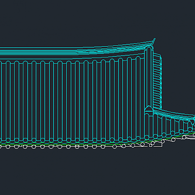Select the small white square at the base
The image size is (195, 195).
[151, 145]
